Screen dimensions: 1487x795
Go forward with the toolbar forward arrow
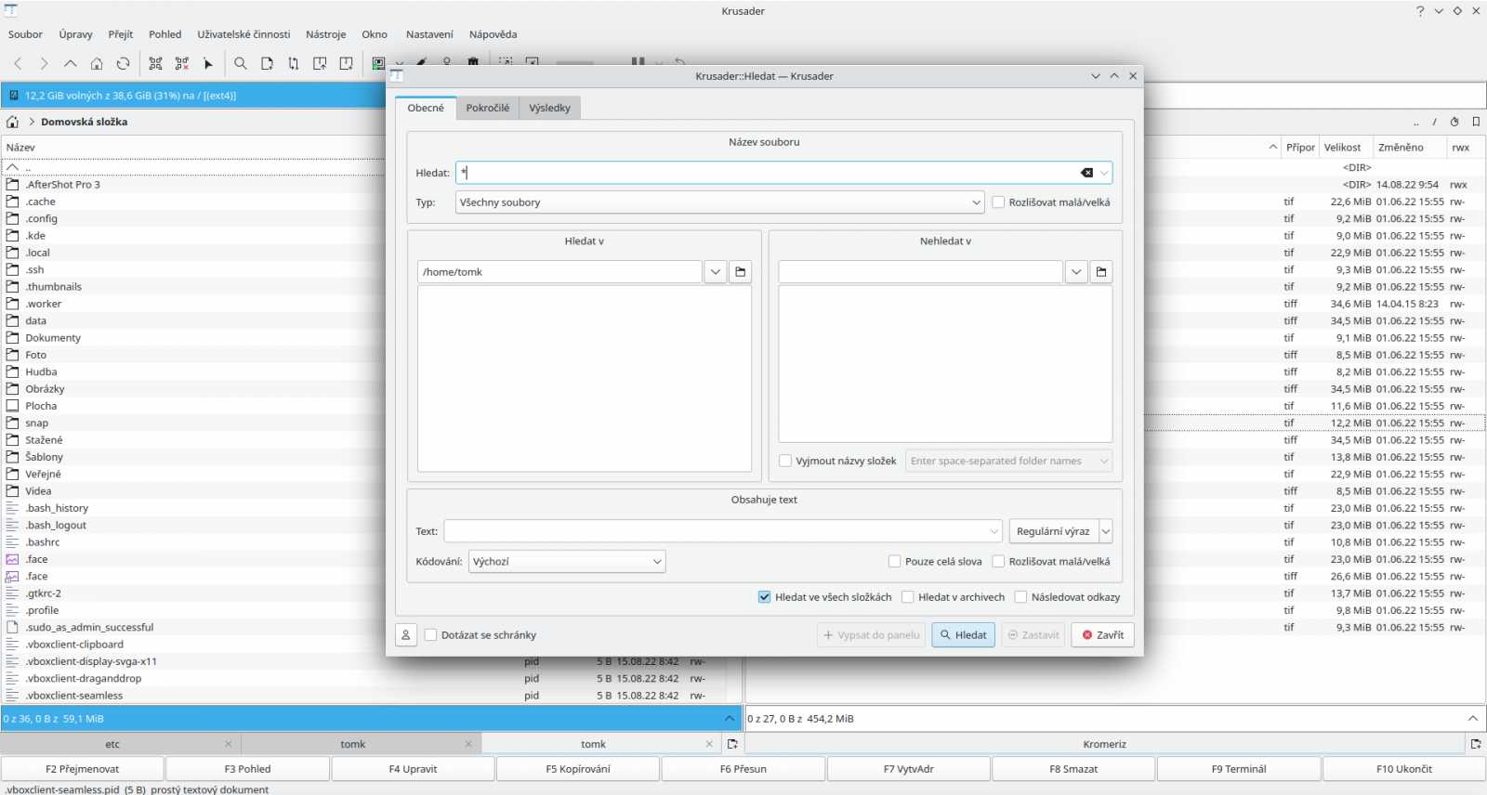click(x=44, y=63)
